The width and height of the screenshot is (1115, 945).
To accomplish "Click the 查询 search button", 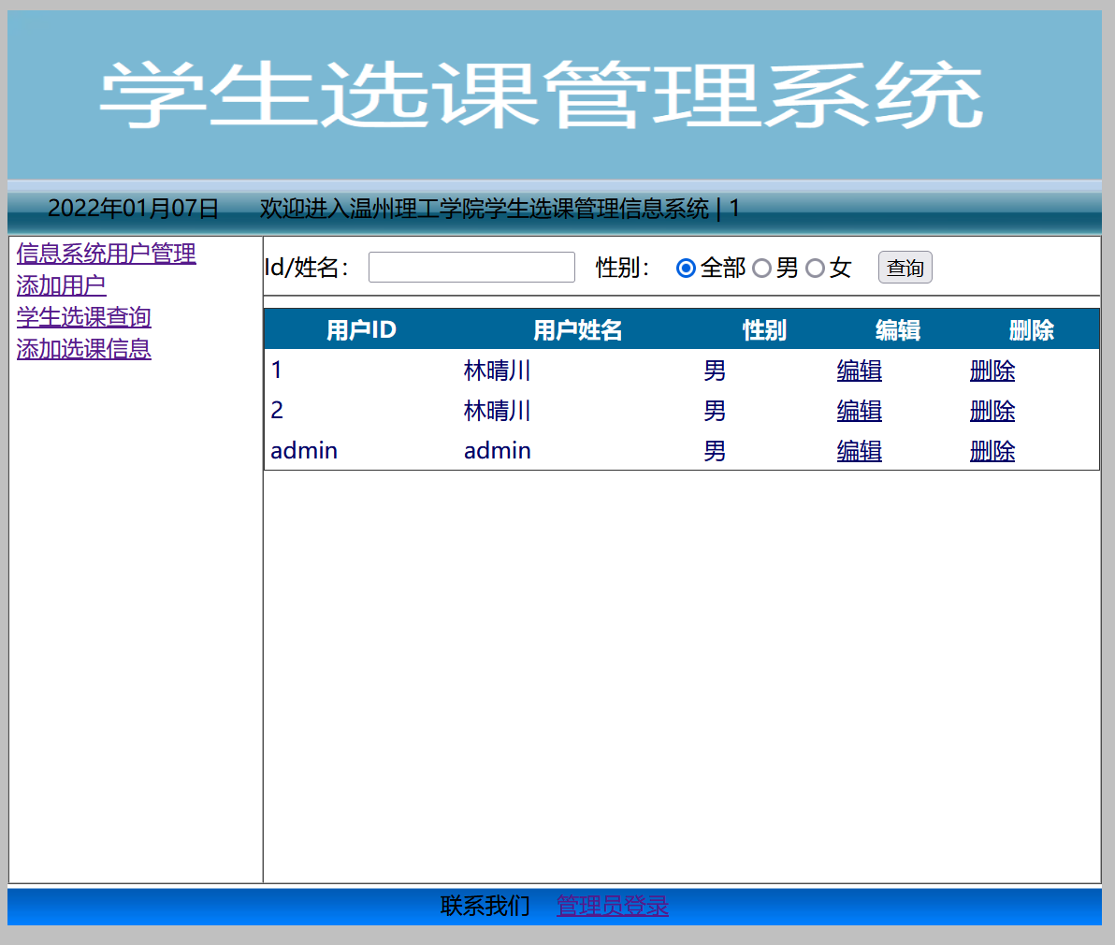I will click(905, 268).
